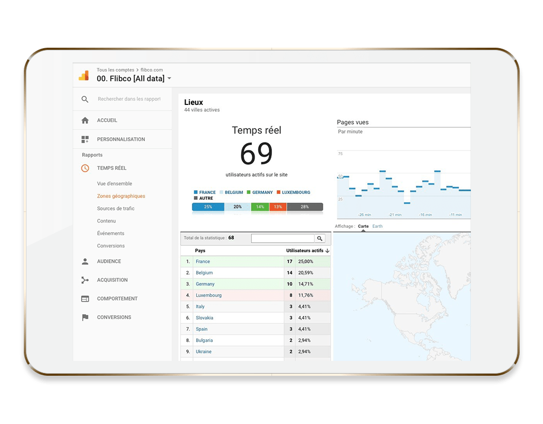Image resolution: width=543 pixels, height=424 pixels.
Task: Click the Conversions flag icon
Action: (85, 317)
